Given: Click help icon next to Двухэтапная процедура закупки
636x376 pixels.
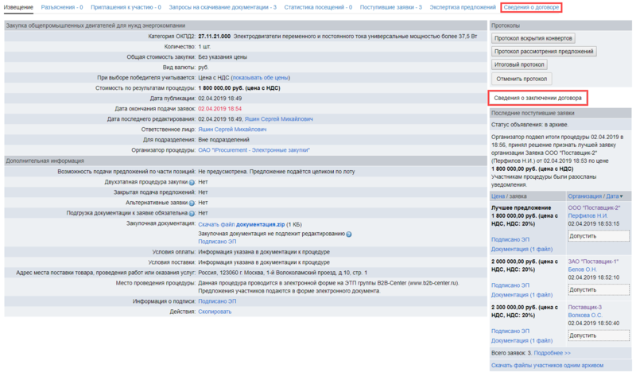Looking at the screenshot, I should 192,182.
